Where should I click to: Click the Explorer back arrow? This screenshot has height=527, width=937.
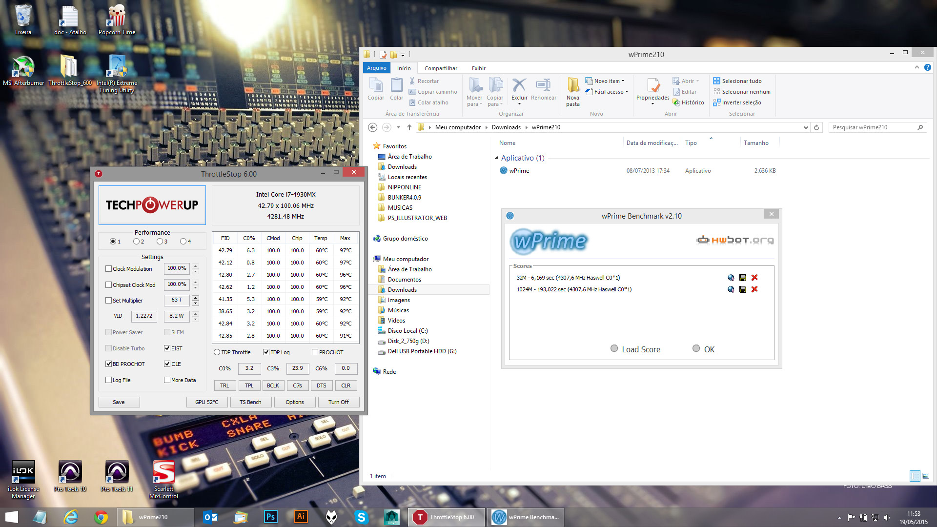click(372, 127)
